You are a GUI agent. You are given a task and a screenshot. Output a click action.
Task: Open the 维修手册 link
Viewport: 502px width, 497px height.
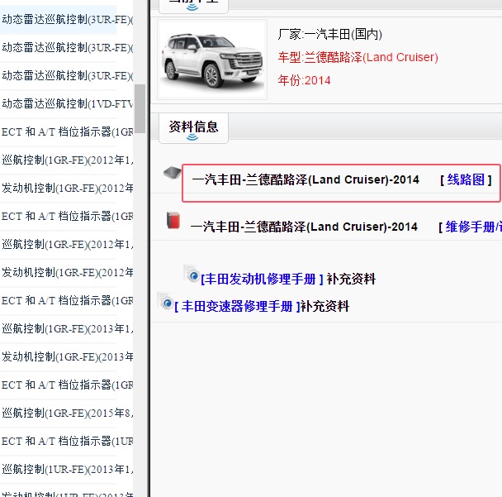(x=473, y=227)
